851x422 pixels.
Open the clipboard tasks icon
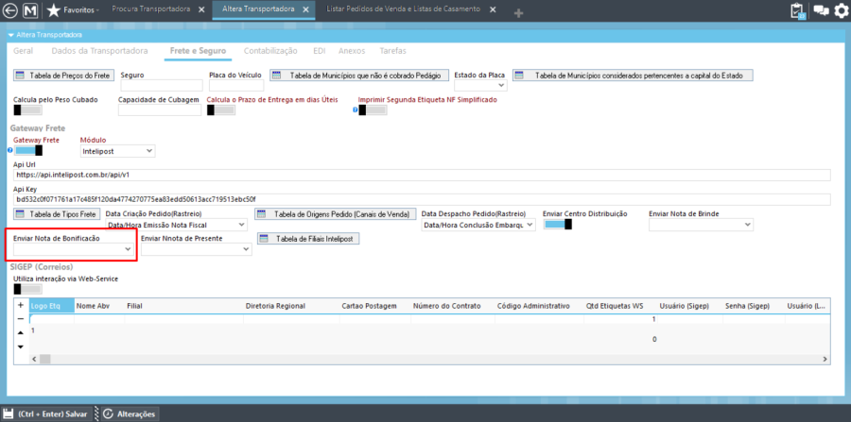[x=797, y=10]
